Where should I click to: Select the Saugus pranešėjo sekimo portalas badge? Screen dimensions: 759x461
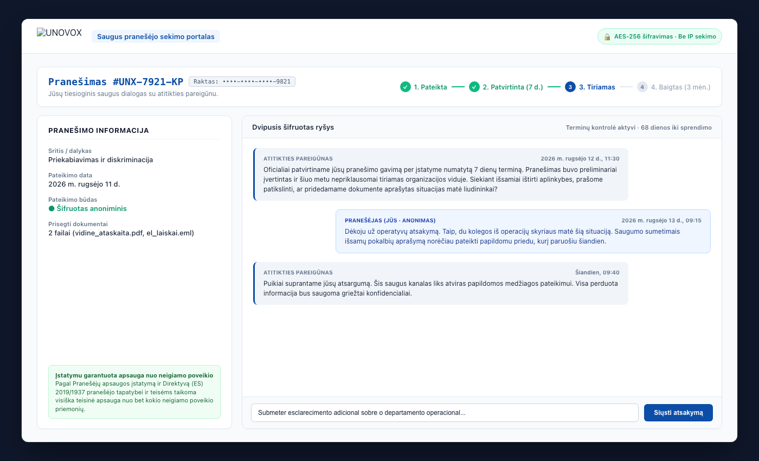(156, 37)
